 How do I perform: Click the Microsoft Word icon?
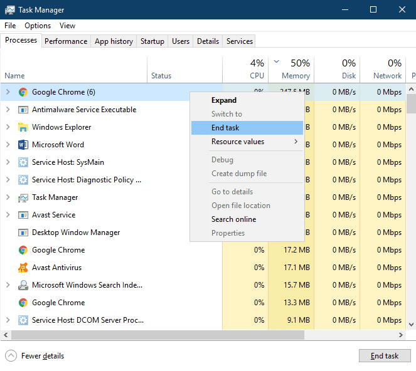23,145
